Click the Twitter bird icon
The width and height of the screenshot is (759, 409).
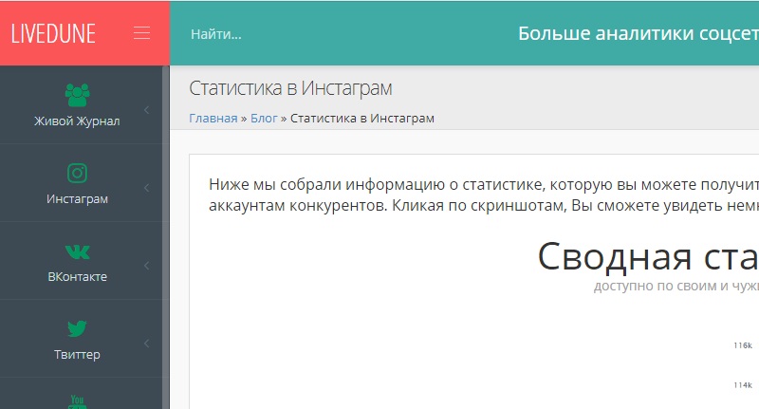pos(78,328)
